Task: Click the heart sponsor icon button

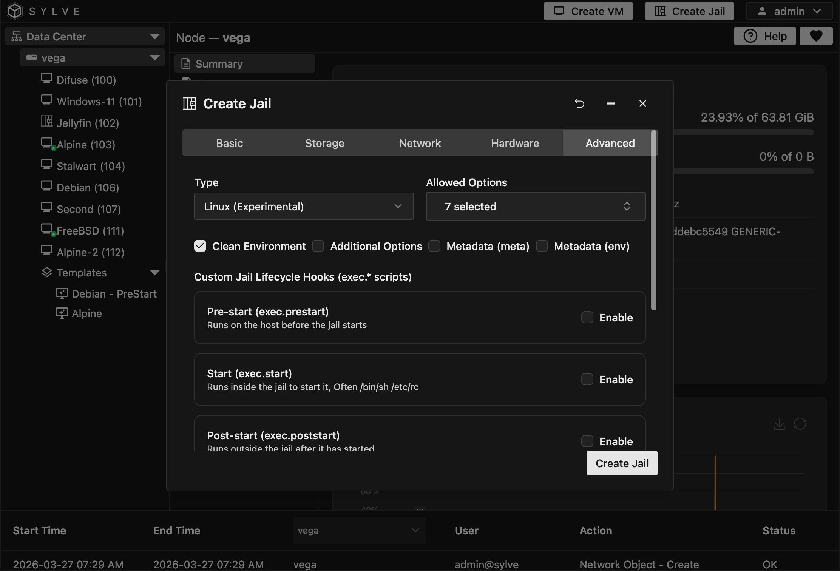Action: (x=816, y=36)
